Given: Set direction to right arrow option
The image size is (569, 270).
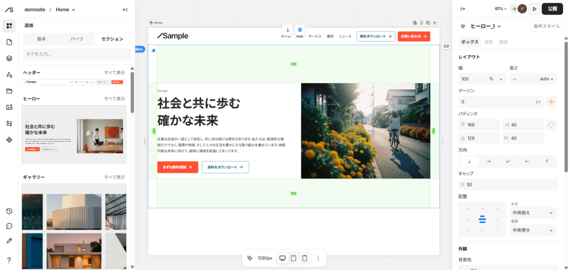Looking at the screenshot, I should click(488, 161).
